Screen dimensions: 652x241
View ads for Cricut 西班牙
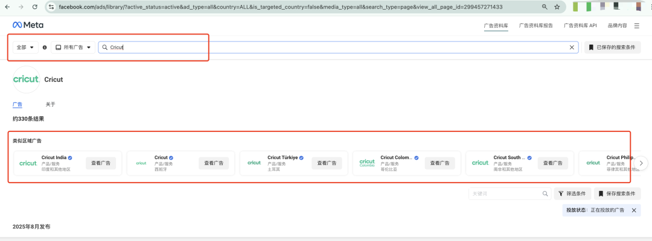point(214,163)
